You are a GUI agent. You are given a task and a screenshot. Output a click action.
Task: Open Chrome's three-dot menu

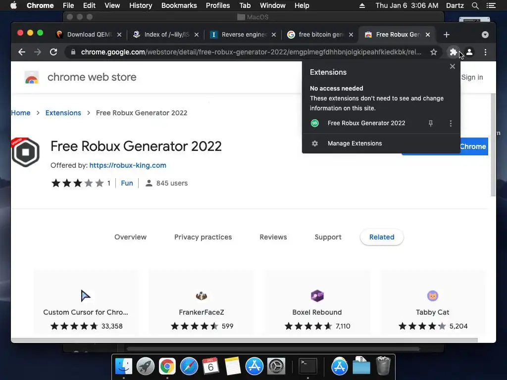point(485,52)
